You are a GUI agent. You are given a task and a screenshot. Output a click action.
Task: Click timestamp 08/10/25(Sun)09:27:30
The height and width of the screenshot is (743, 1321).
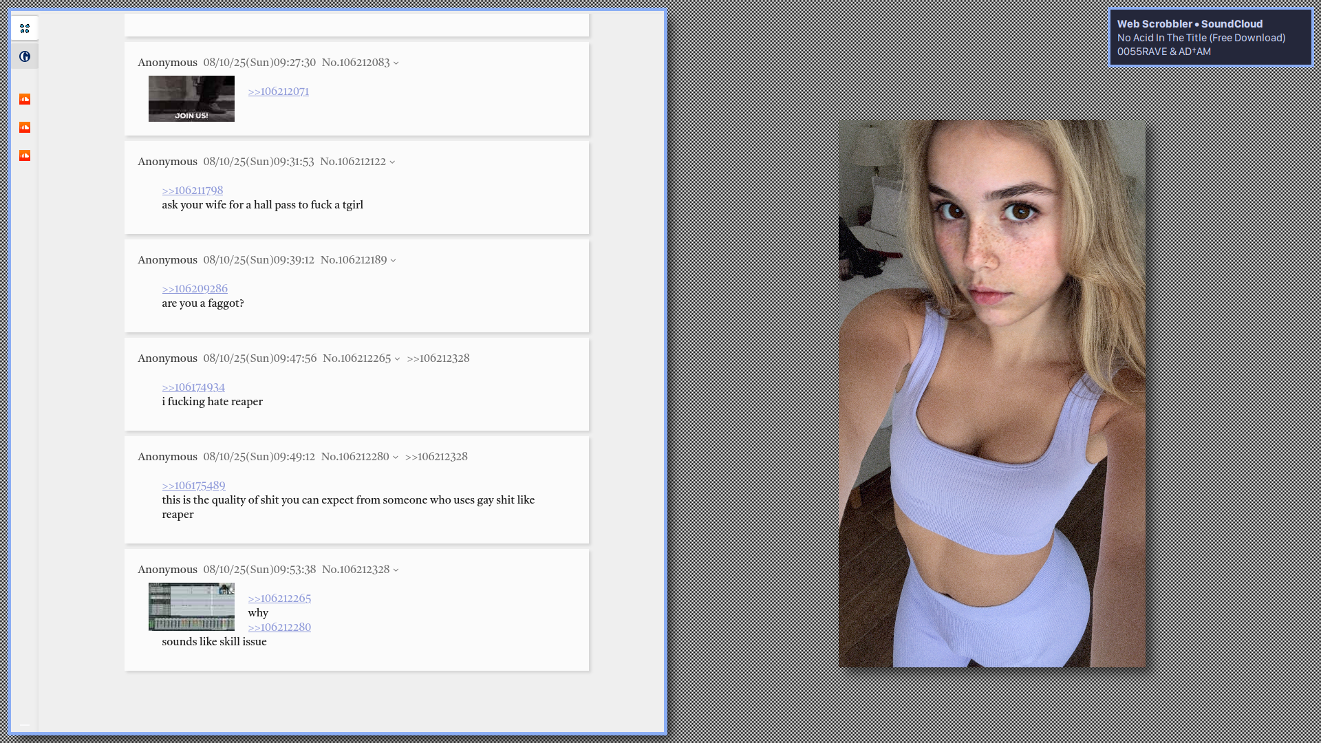point(259,62)
